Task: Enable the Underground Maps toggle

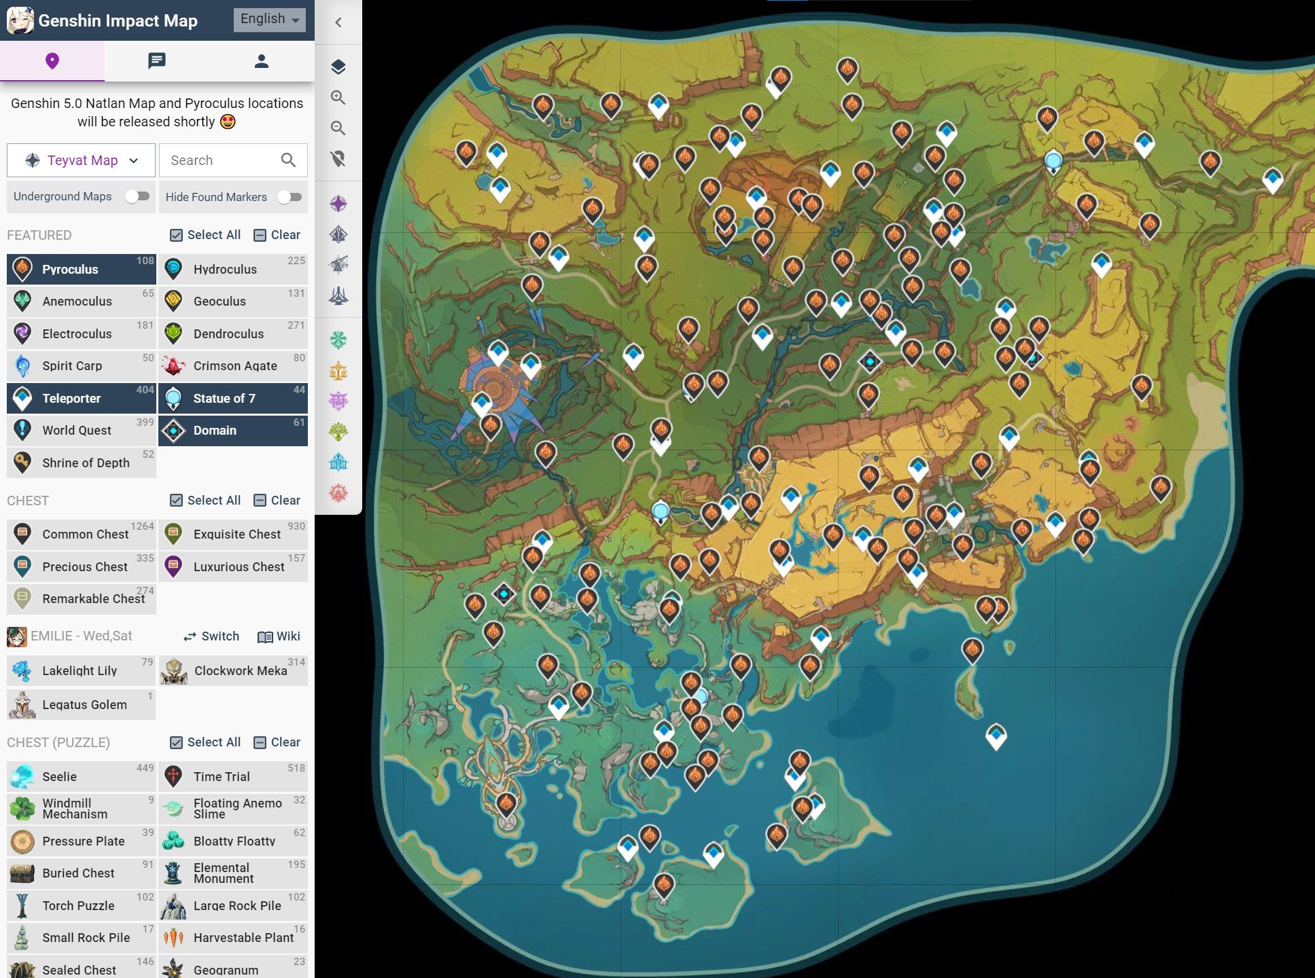Action: coord(136,196)
